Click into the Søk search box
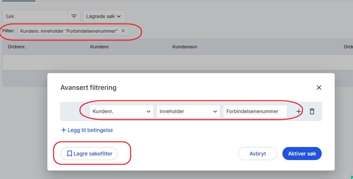The width and height of the screenshot is (353, 179). pyautogui.click(x=35, y=16)
